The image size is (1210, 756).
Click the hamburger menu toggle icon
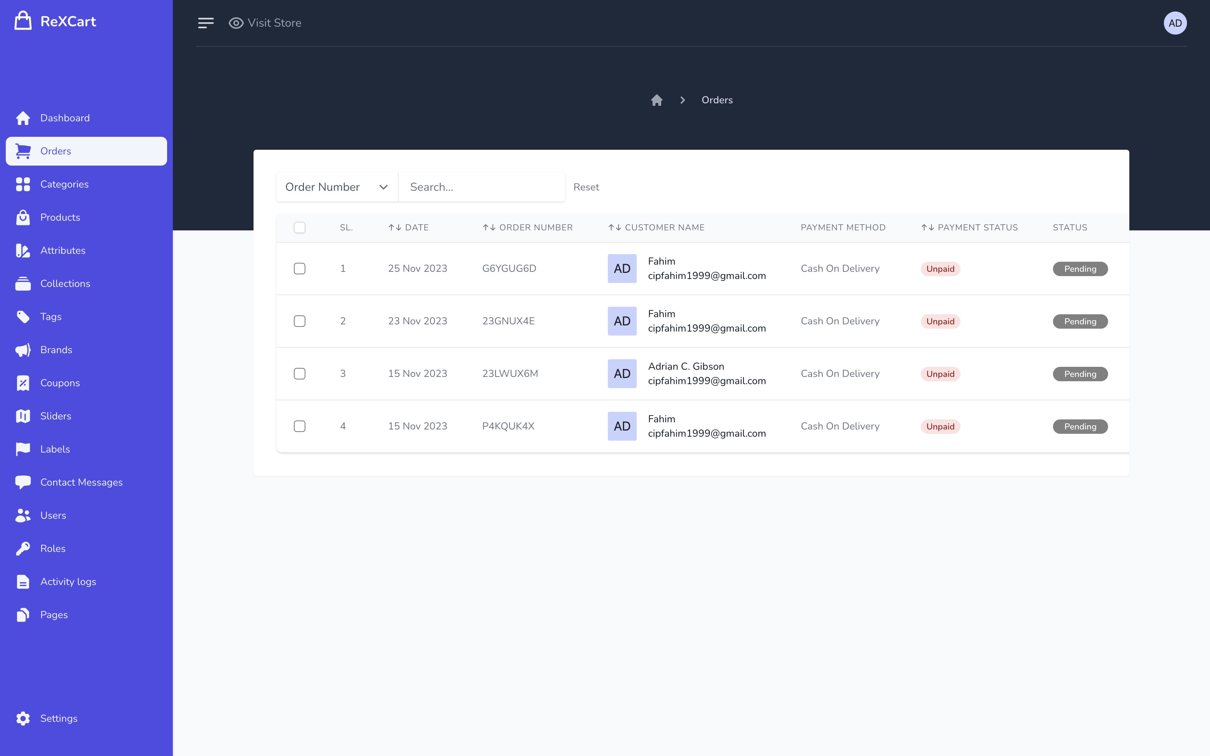point(206,23)
